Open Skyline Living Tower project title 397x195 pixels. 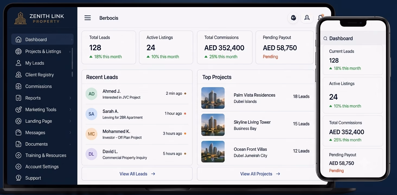click(x=252, y=122)
